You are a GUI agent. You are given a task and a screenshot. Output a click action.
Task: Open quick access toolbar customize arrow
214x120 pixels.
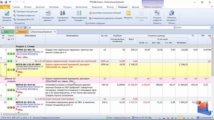point(24,2)
